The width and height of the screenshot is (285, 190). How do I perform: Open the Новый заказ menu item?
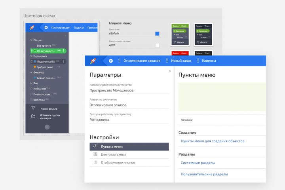[x=181, y=61]
